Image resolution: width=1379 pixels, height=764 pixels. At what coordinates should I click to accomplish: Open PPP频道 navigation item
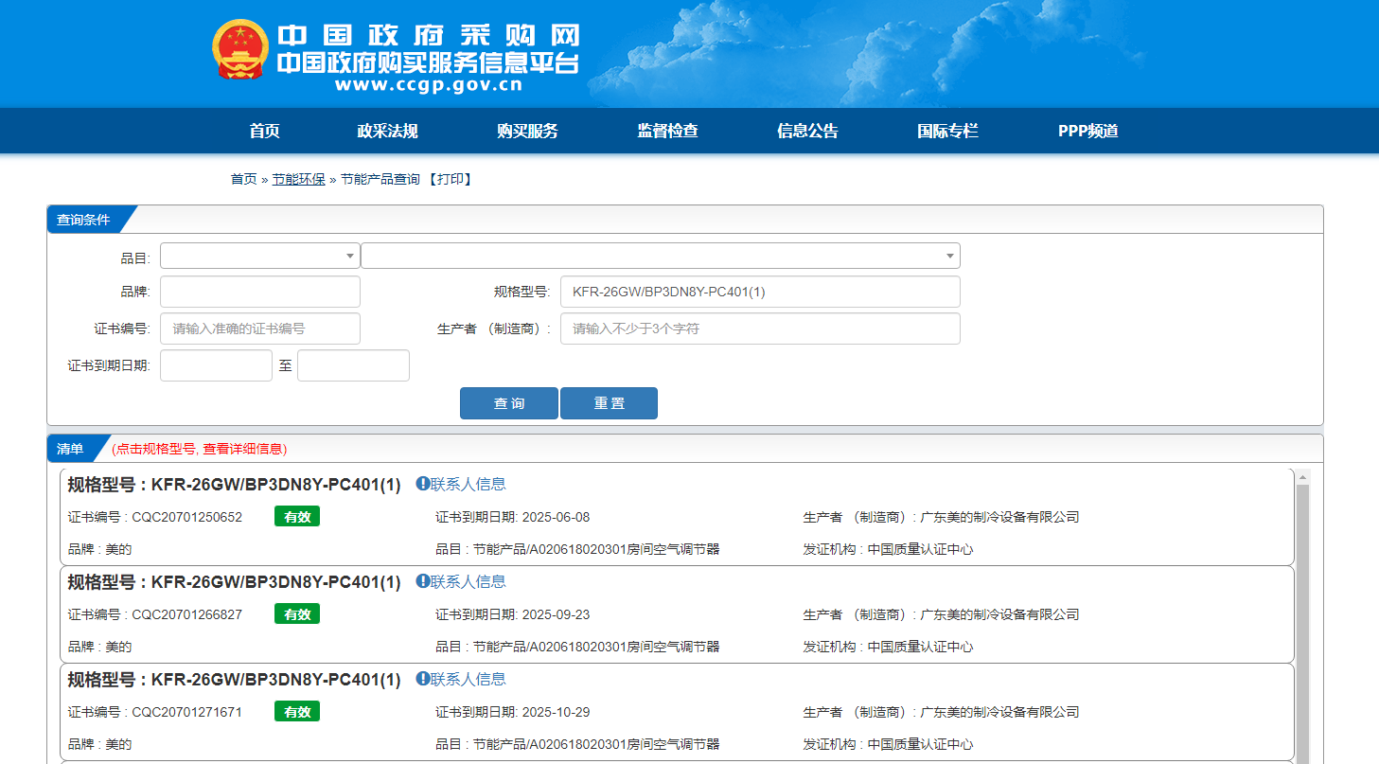click(x=1088, y=132)
